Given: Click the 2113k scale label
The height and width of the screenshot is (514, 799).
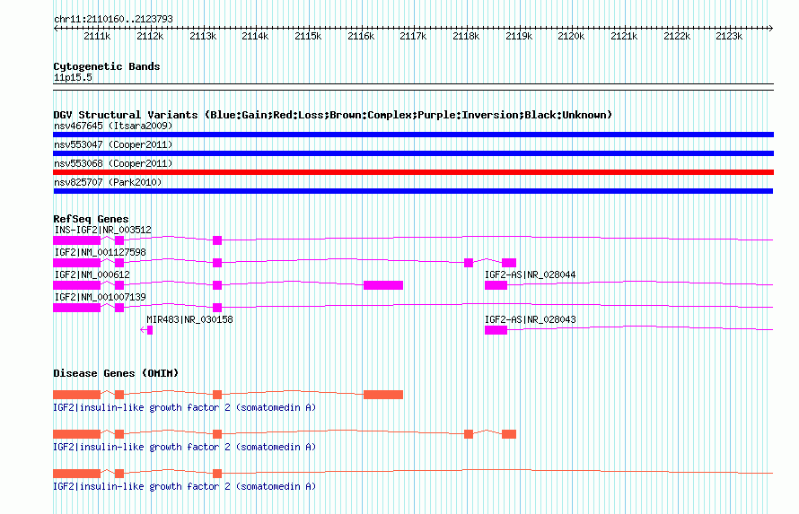Looking at the screenshot, I should coord(203,36).
